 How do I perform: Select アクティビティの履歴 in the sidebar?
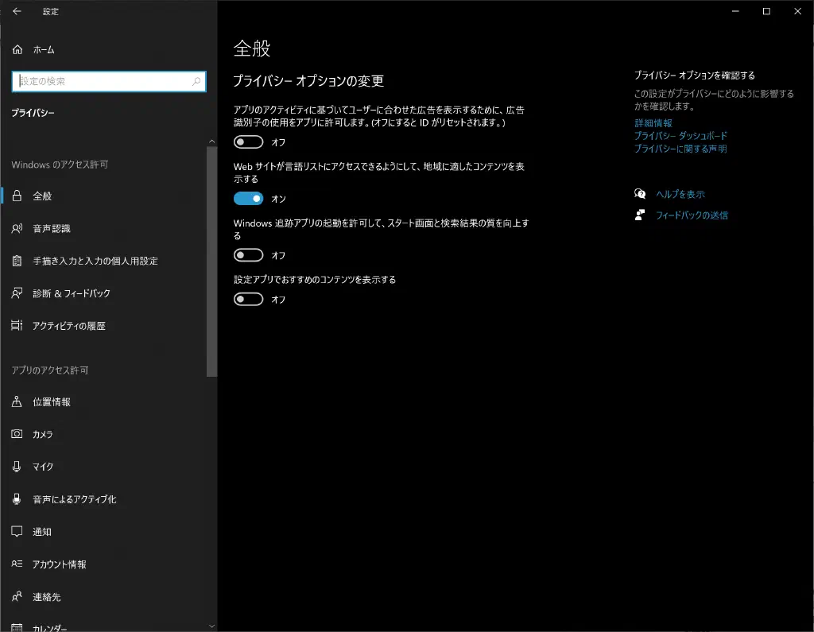pos(68,326)
